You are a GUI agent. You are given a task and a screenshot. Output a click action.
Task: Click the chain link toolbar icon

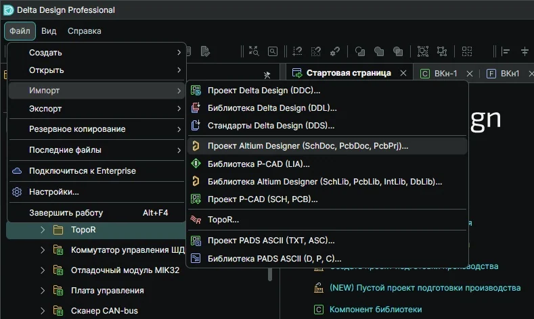tap(335, 51)
